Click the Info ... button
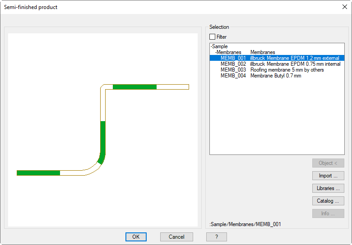The width and height of the screenshot is (352, 245). [x=328, y=213]
